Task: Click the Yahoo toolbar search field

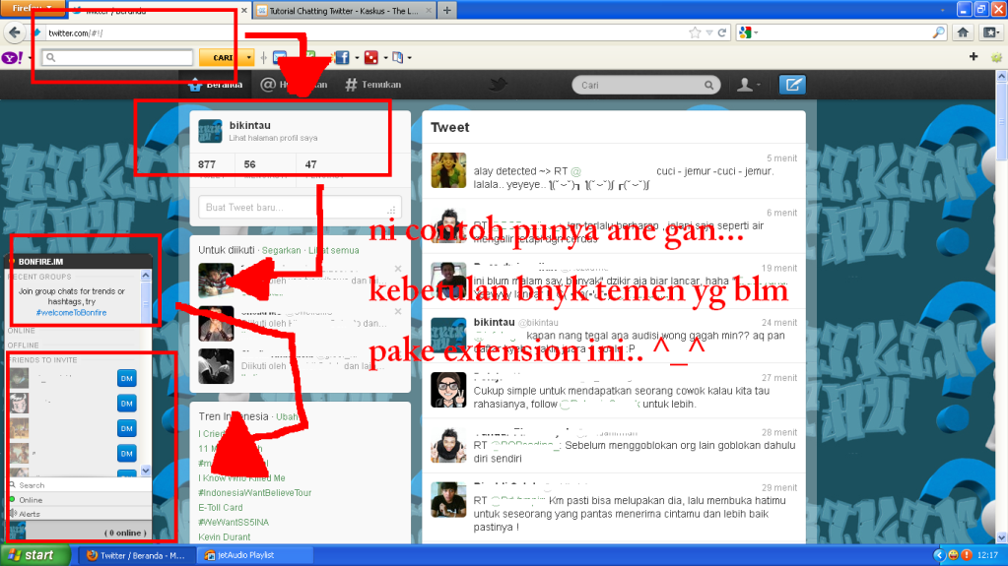Action: (x=117, y=58)
